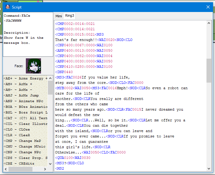Select the <CAT All Text command
The width and height of the screenshot is (215, 175).
26,118
